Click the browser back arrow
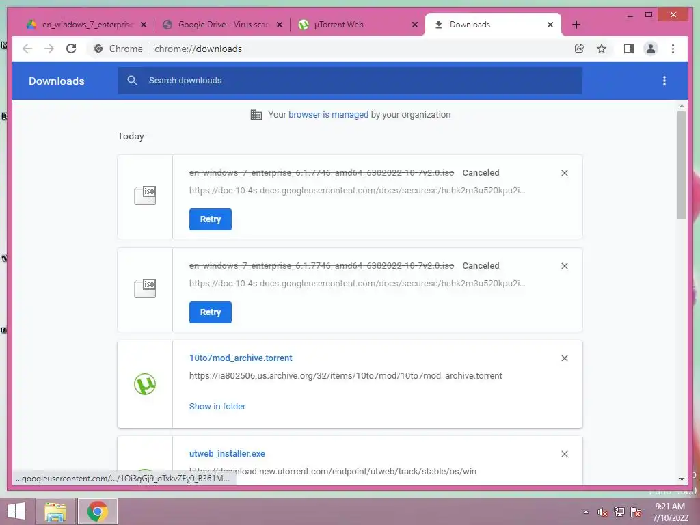Viewport: 700px width, 525px height. pyautogui.click(x=27, y=49)
